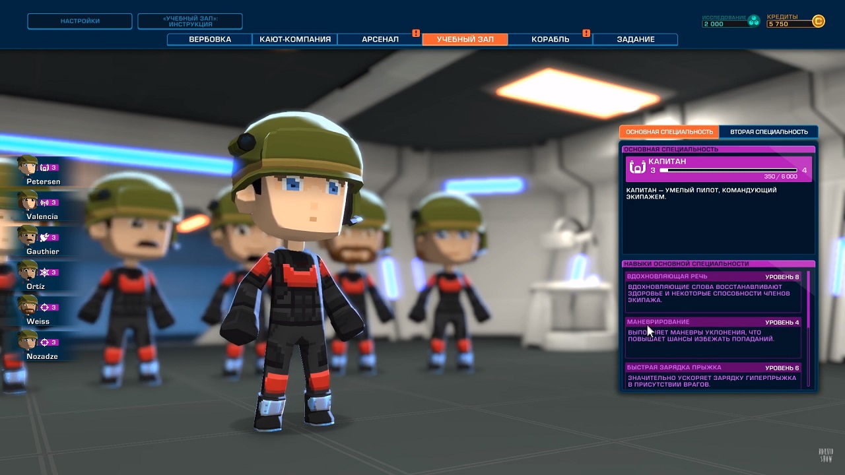The height and width of the screenshot is (475, 845).
Task: Click Ortíz's specialty icon
Action: pyautogui.click(x=45, y=272)
